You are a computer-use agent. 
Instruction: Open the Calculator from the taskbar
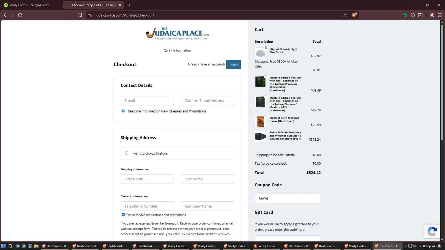pos(30,246)
